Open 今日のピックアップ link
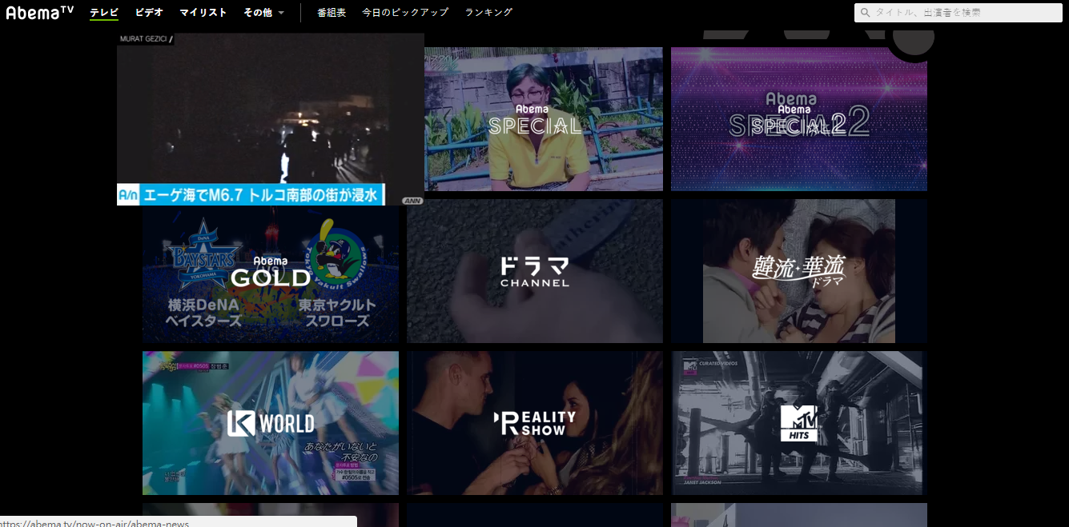 [x=405, y=12]
